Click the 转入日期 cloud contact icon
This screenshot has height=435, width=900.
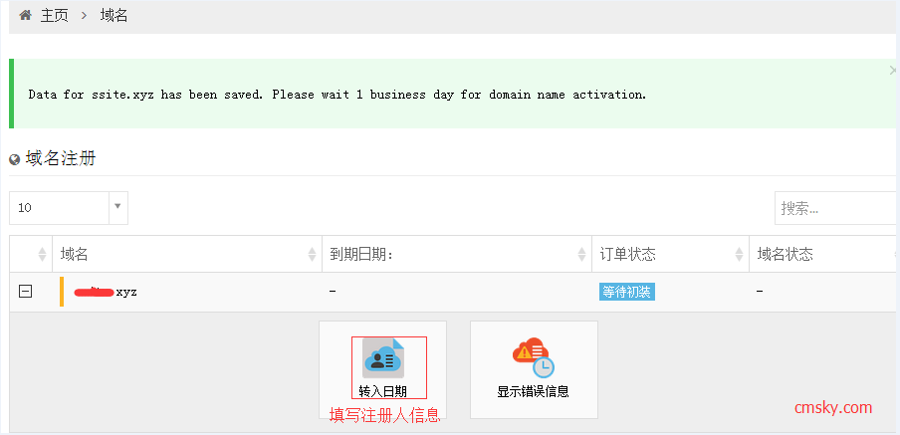pyautogui.click(x=383, y=358)
